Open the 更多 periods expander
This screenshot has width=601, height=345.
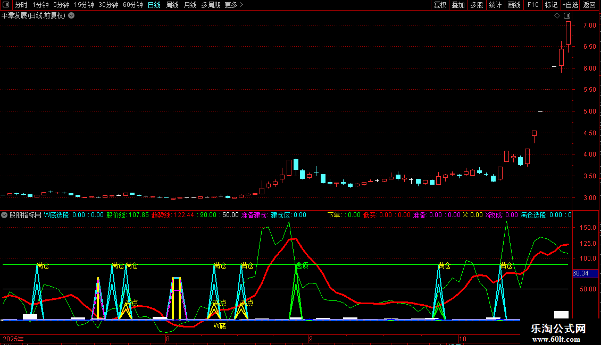(x=233, y=5)
